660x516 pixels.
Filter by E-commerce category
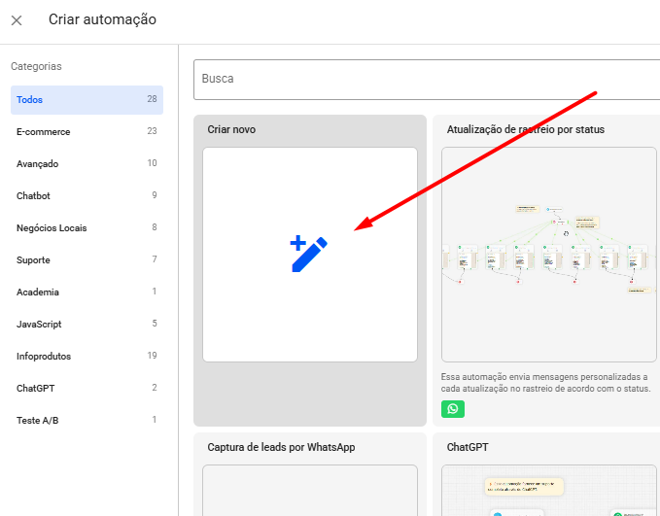[x=87, y=132]
